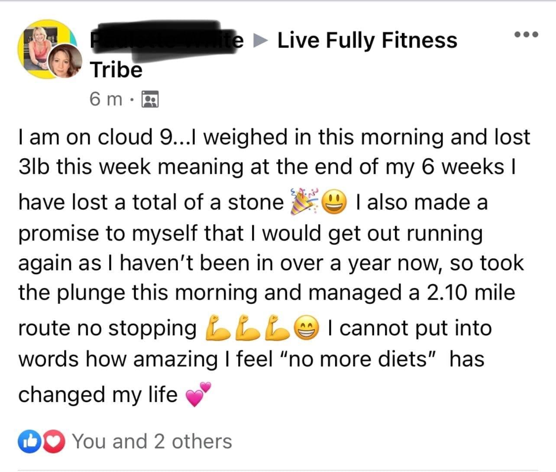Show who reacted via "You and 2 others"

[x=152, y=441]
